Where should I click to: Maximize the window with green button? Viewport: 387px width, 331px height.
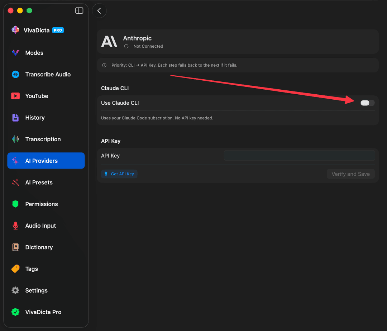pos(29,11)
